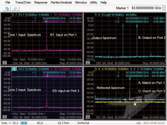Click CΔ 3-Port status entry
The height and width of the screenshot is (125, 167).
pos(63,123)
